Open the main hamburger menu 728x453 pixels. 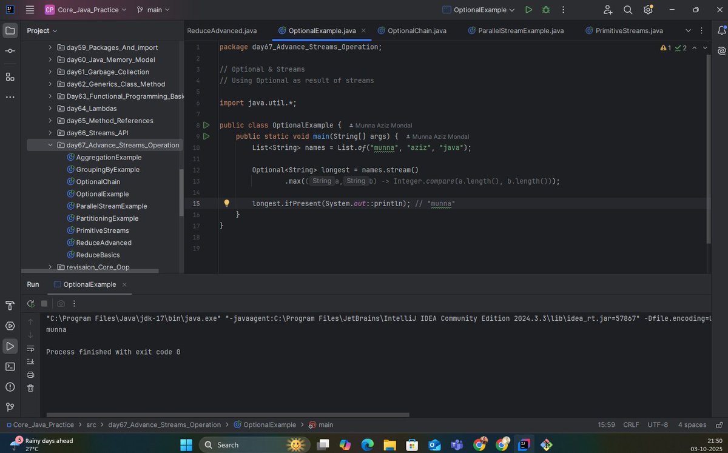coord(30,10)
